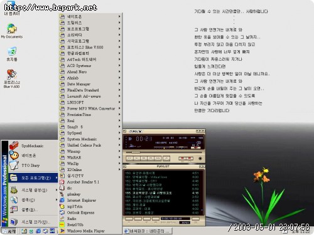Skip to next track in Winamp
This screenshot has height=235, width=314.
(158, 159)
